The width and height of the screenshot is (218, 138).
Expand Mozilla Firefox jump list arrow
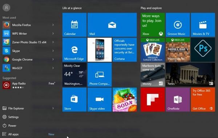click(x=53, y=25)
